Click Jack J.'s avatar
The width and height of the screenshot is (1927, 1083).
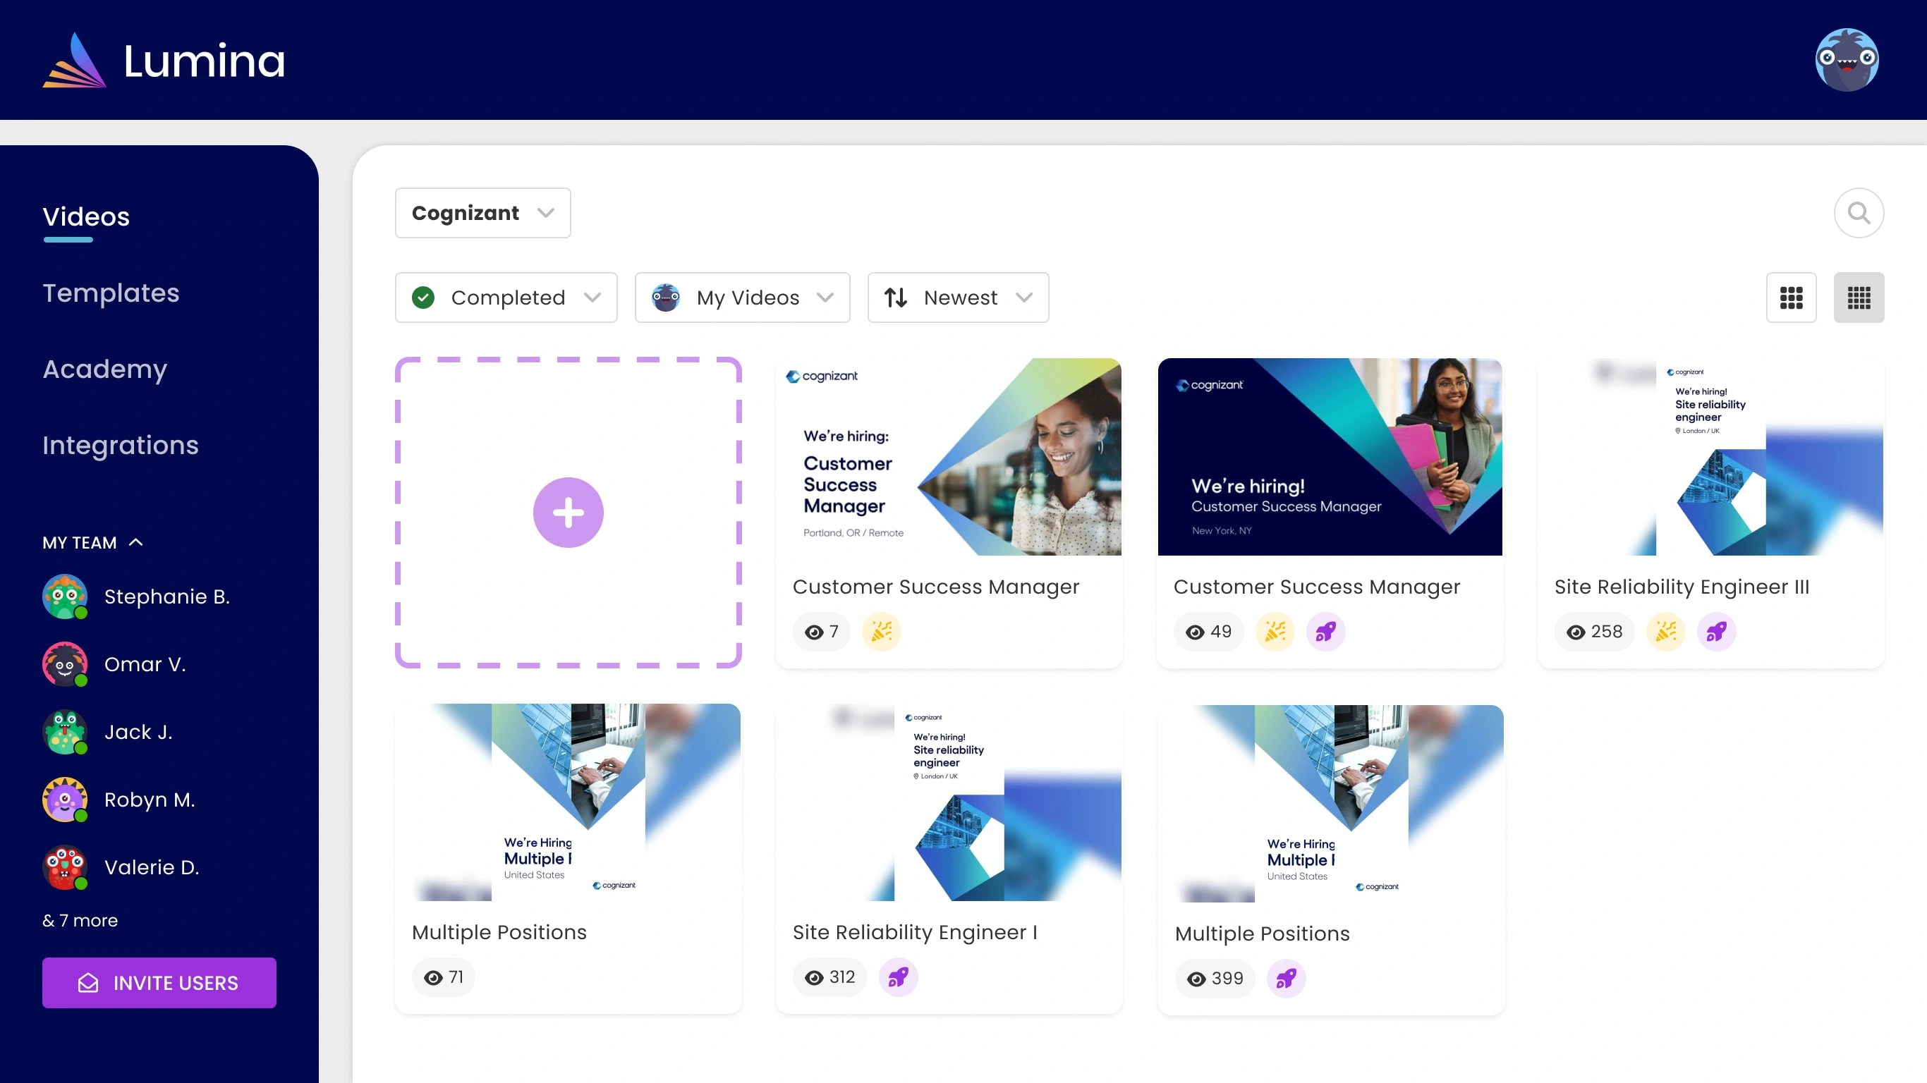[x=65, y=732]
